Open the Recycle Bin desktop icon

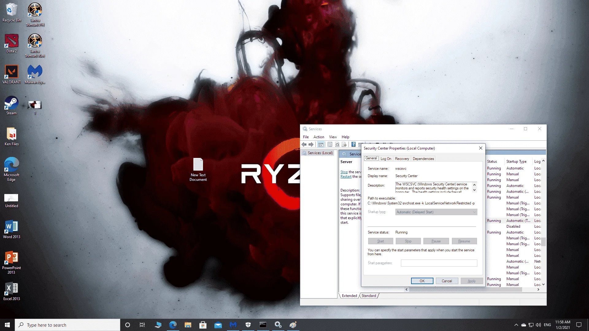12,13
